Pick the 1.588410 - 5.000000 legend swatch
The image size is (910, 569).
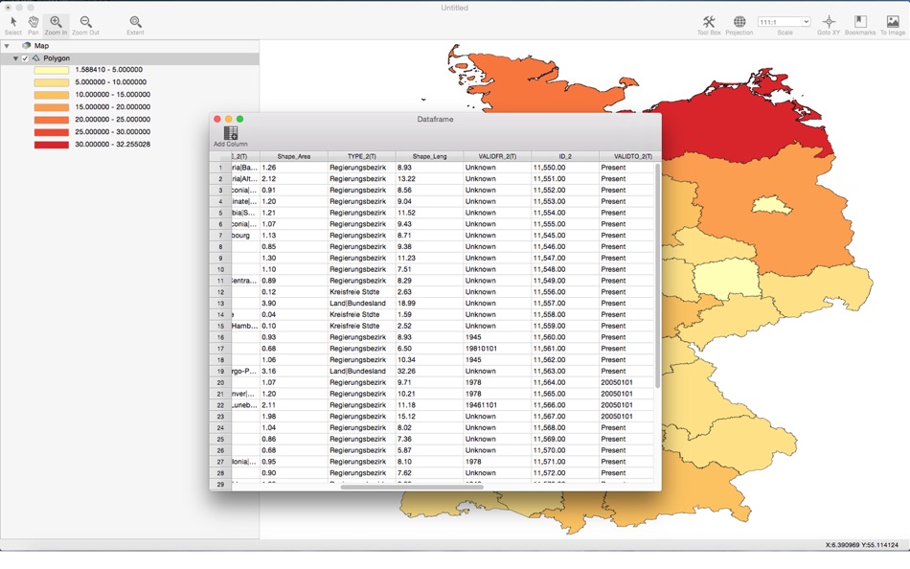[51, 70]
